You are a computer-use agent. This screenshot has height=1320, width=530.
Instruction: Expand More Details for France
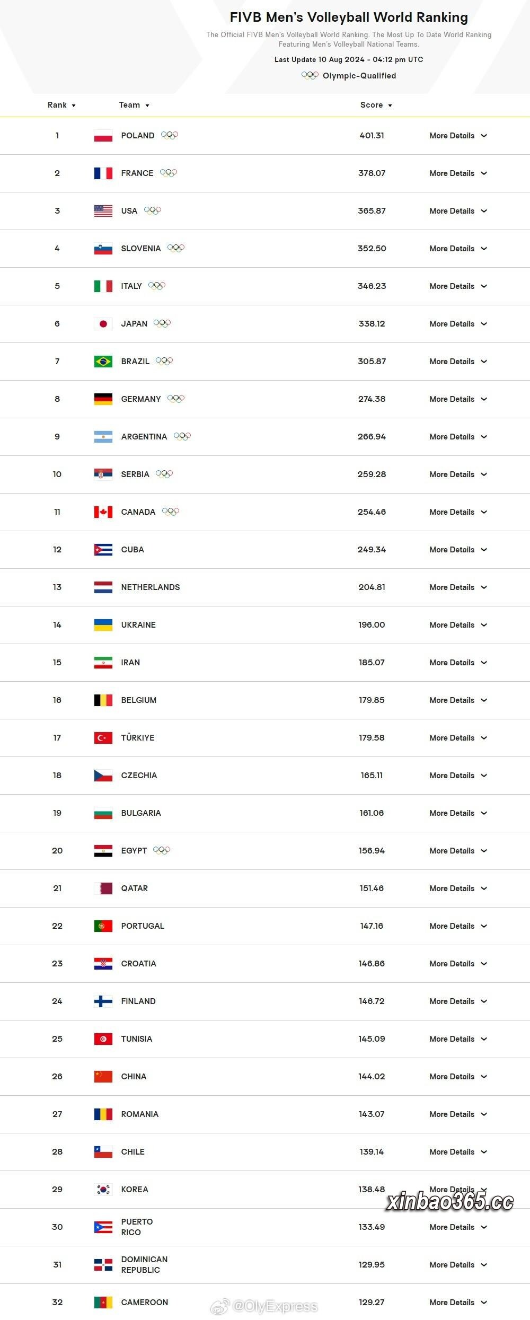(x=458, y=173)
